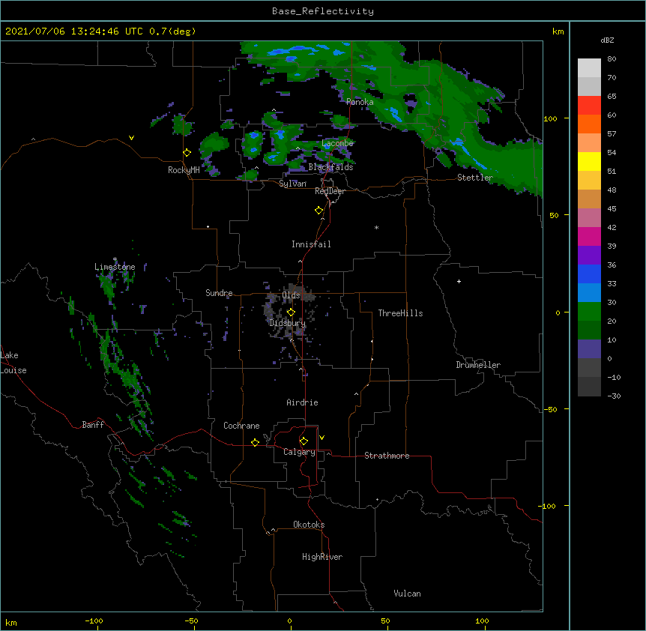Select the ThreeHills label
646x631 pixels.
tap(400, 313)
